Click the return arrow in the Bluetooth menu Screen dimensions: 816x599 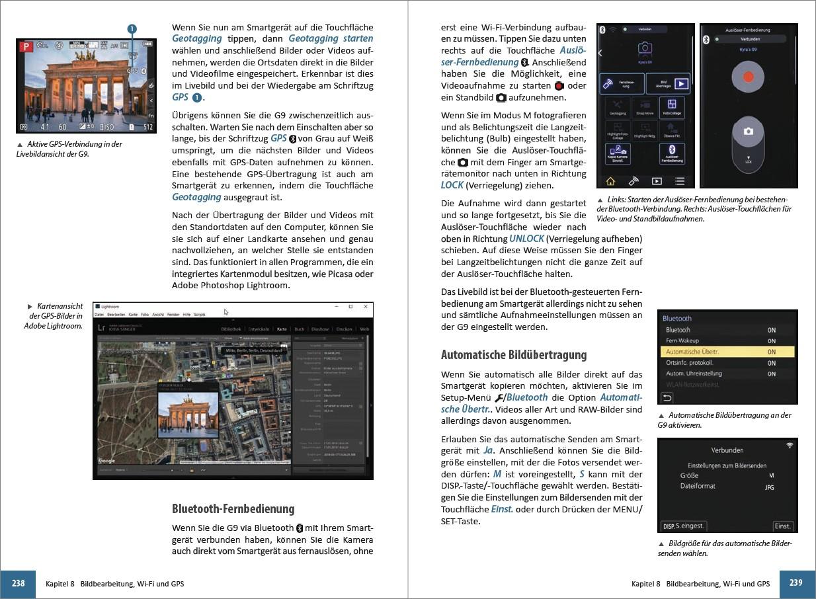tap(667, 397)
